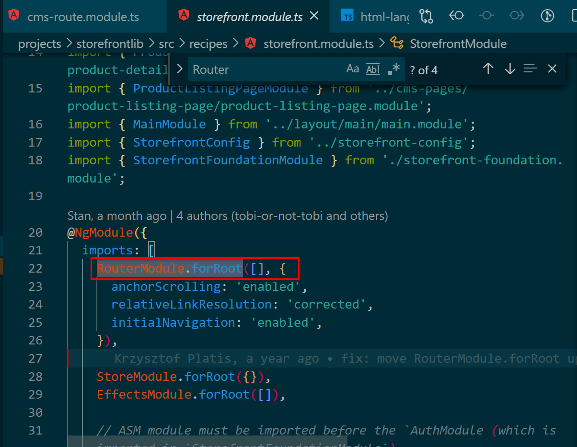Click the StorefrontModule breadcrumb symbol
Screen dimensions: 577x447
pos(458,44)
